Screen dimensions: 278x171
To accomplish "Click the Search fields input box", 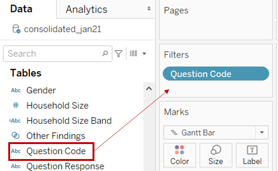I will pos(52,54).
